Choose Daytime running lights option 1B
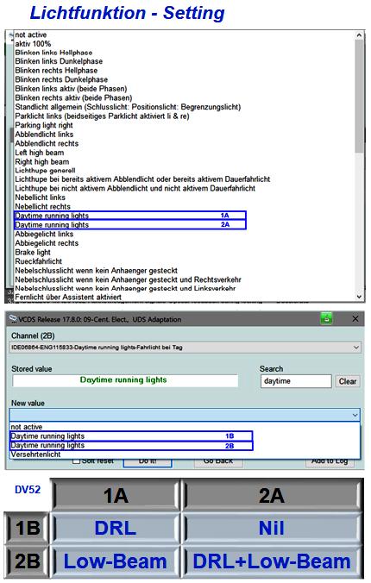The image size is (371, 583). [x=131, y=436]
